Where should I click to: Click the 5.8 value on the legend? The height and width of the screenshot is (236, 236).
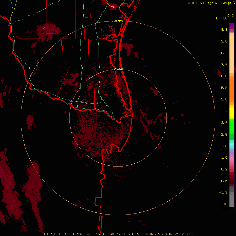pos(224,88)
